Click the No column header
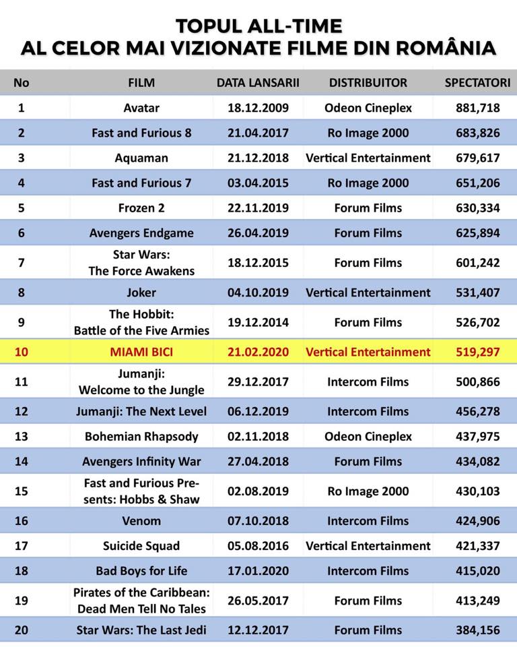Viewport: 517px width, 647px height. [x=21, y=82]
